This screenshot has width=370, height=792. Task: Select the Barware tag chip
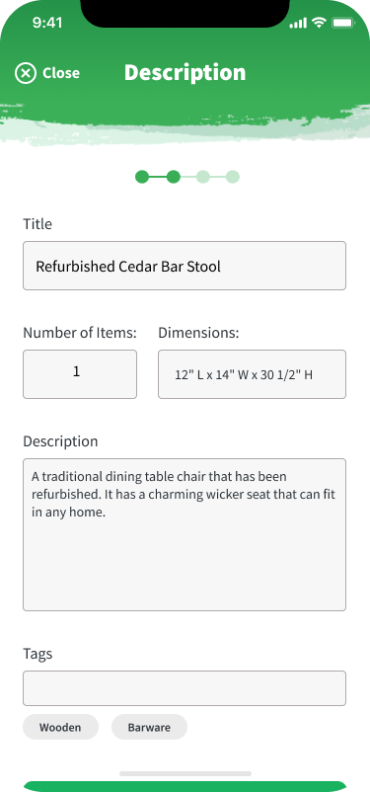(149, 727)
